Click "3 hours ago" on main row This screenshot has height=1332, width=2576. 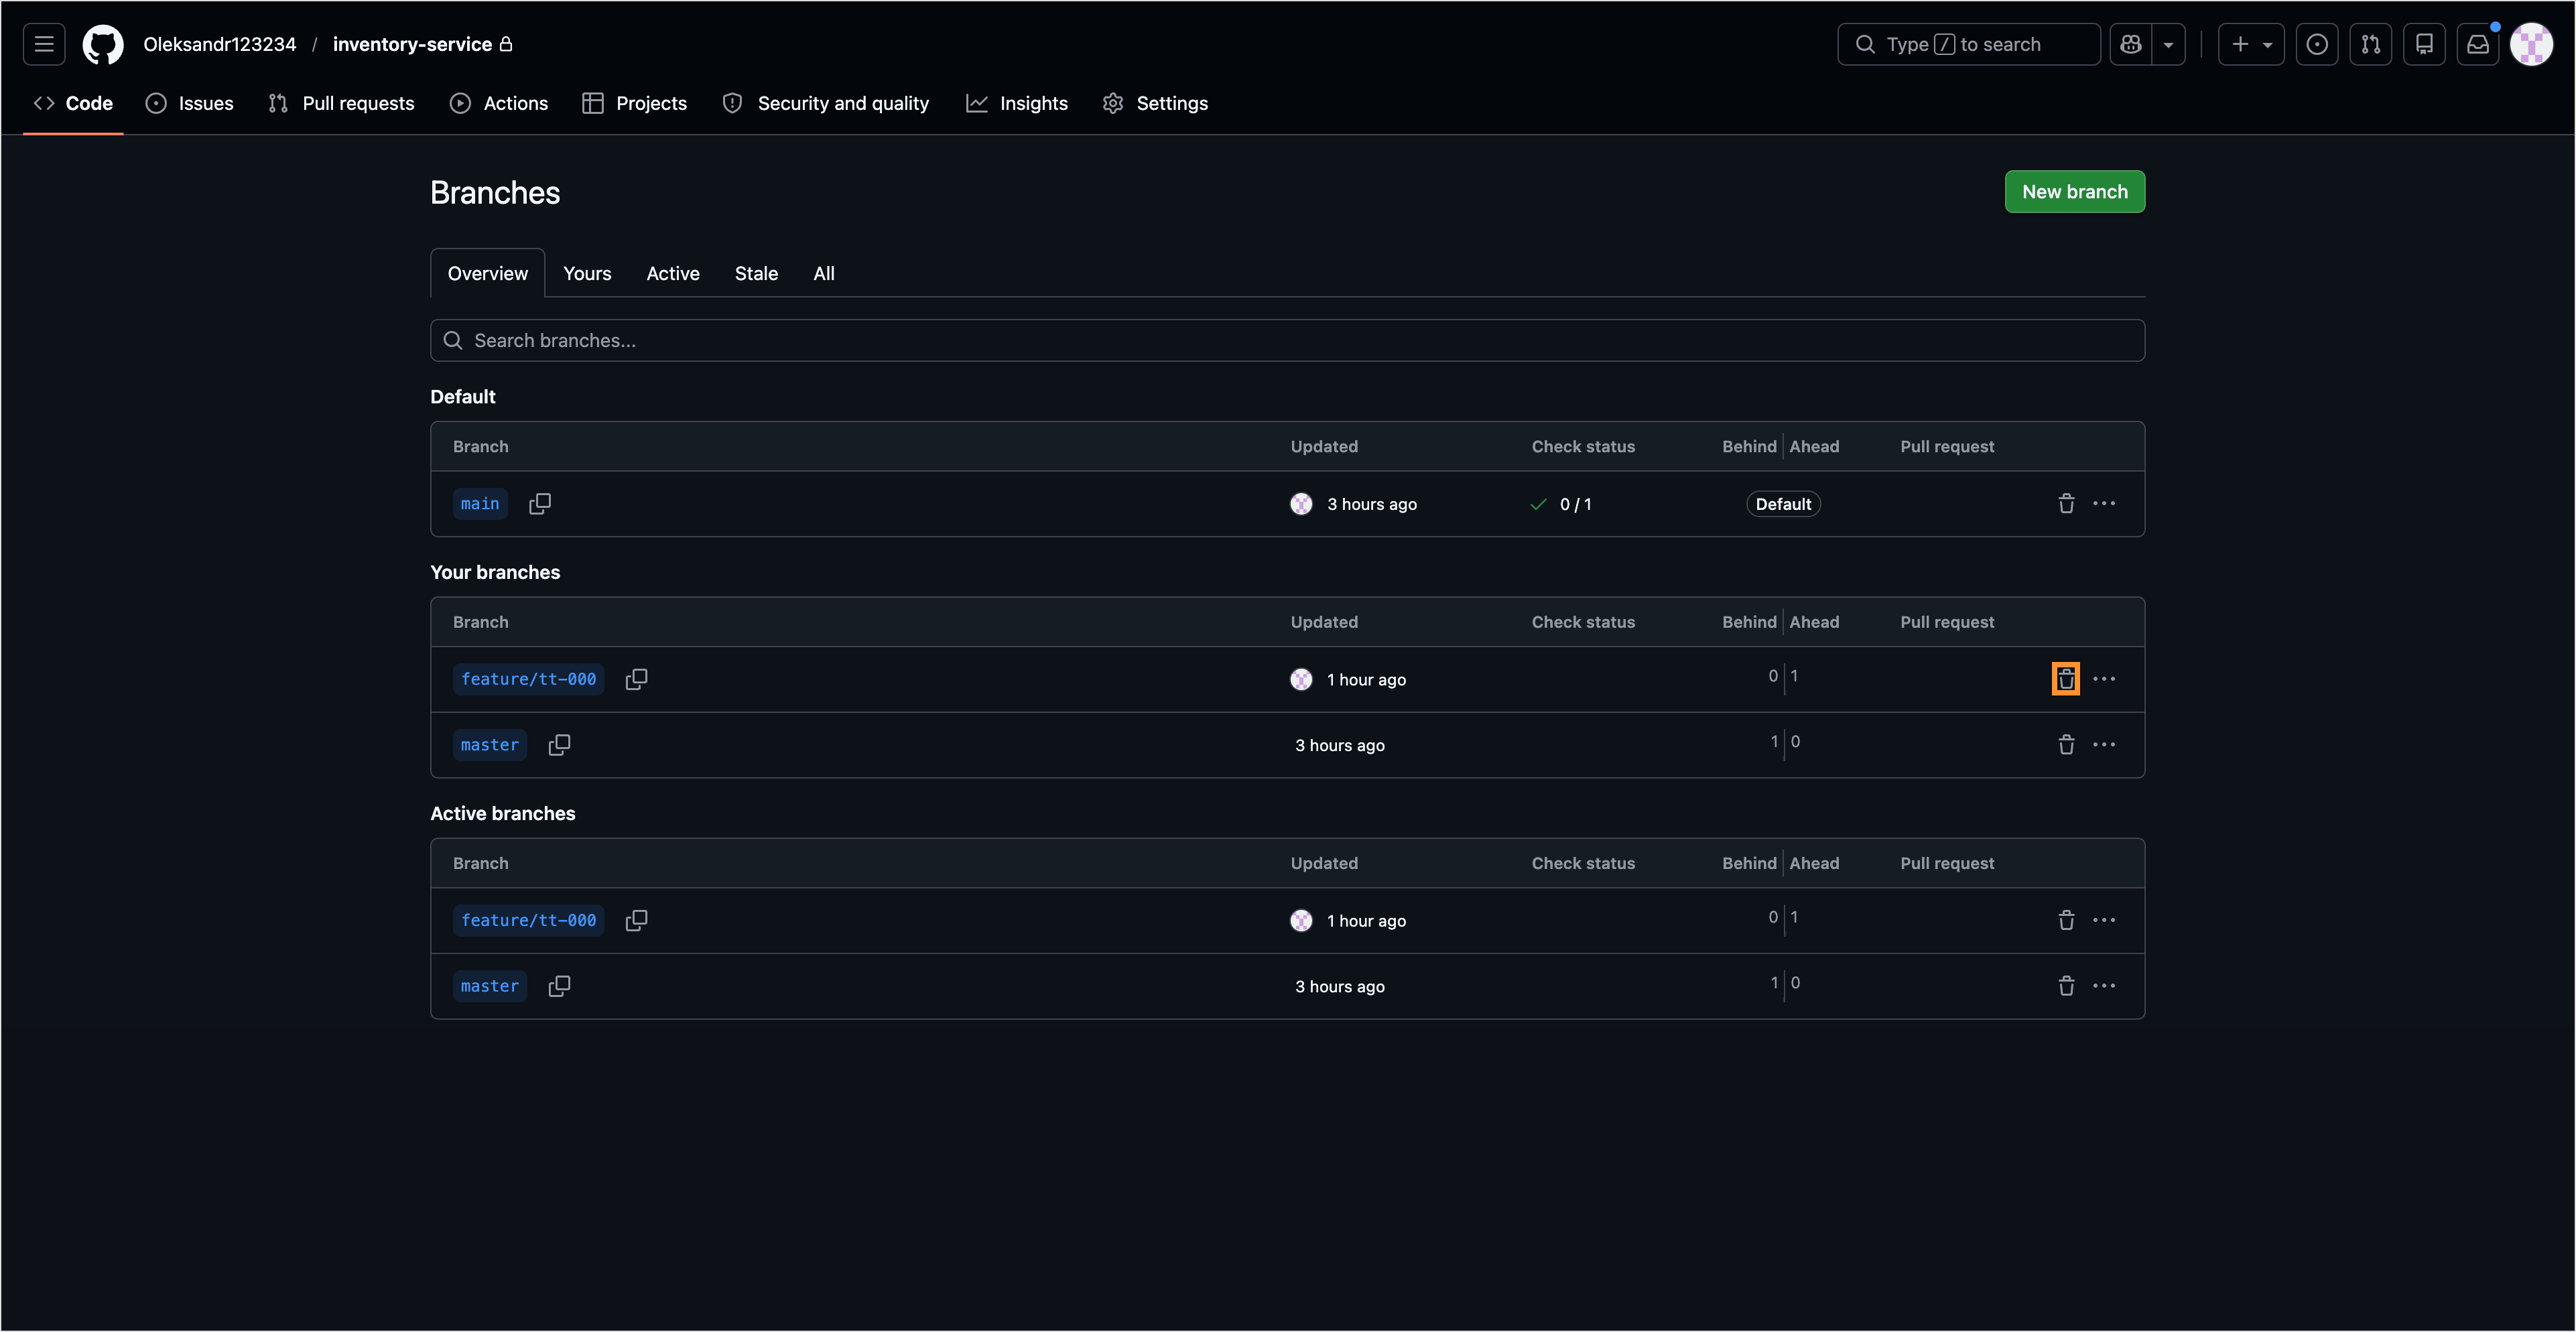(1372, 504)
